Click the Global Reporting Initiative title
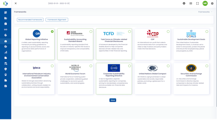Viewport: 217px width, 120px height. click(36, 39)
